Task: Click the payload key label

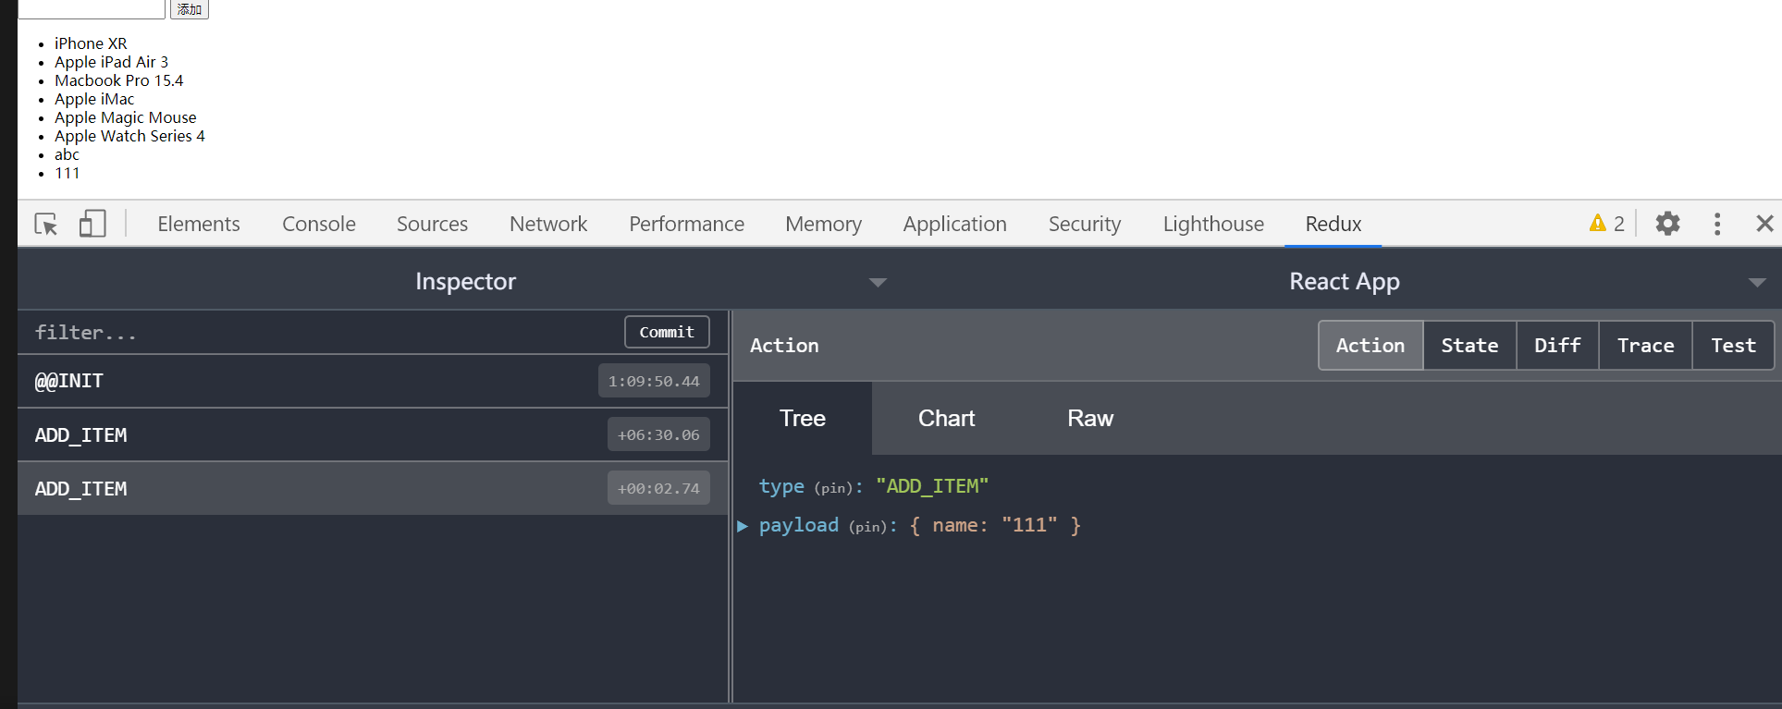Action: coord(799,526)
